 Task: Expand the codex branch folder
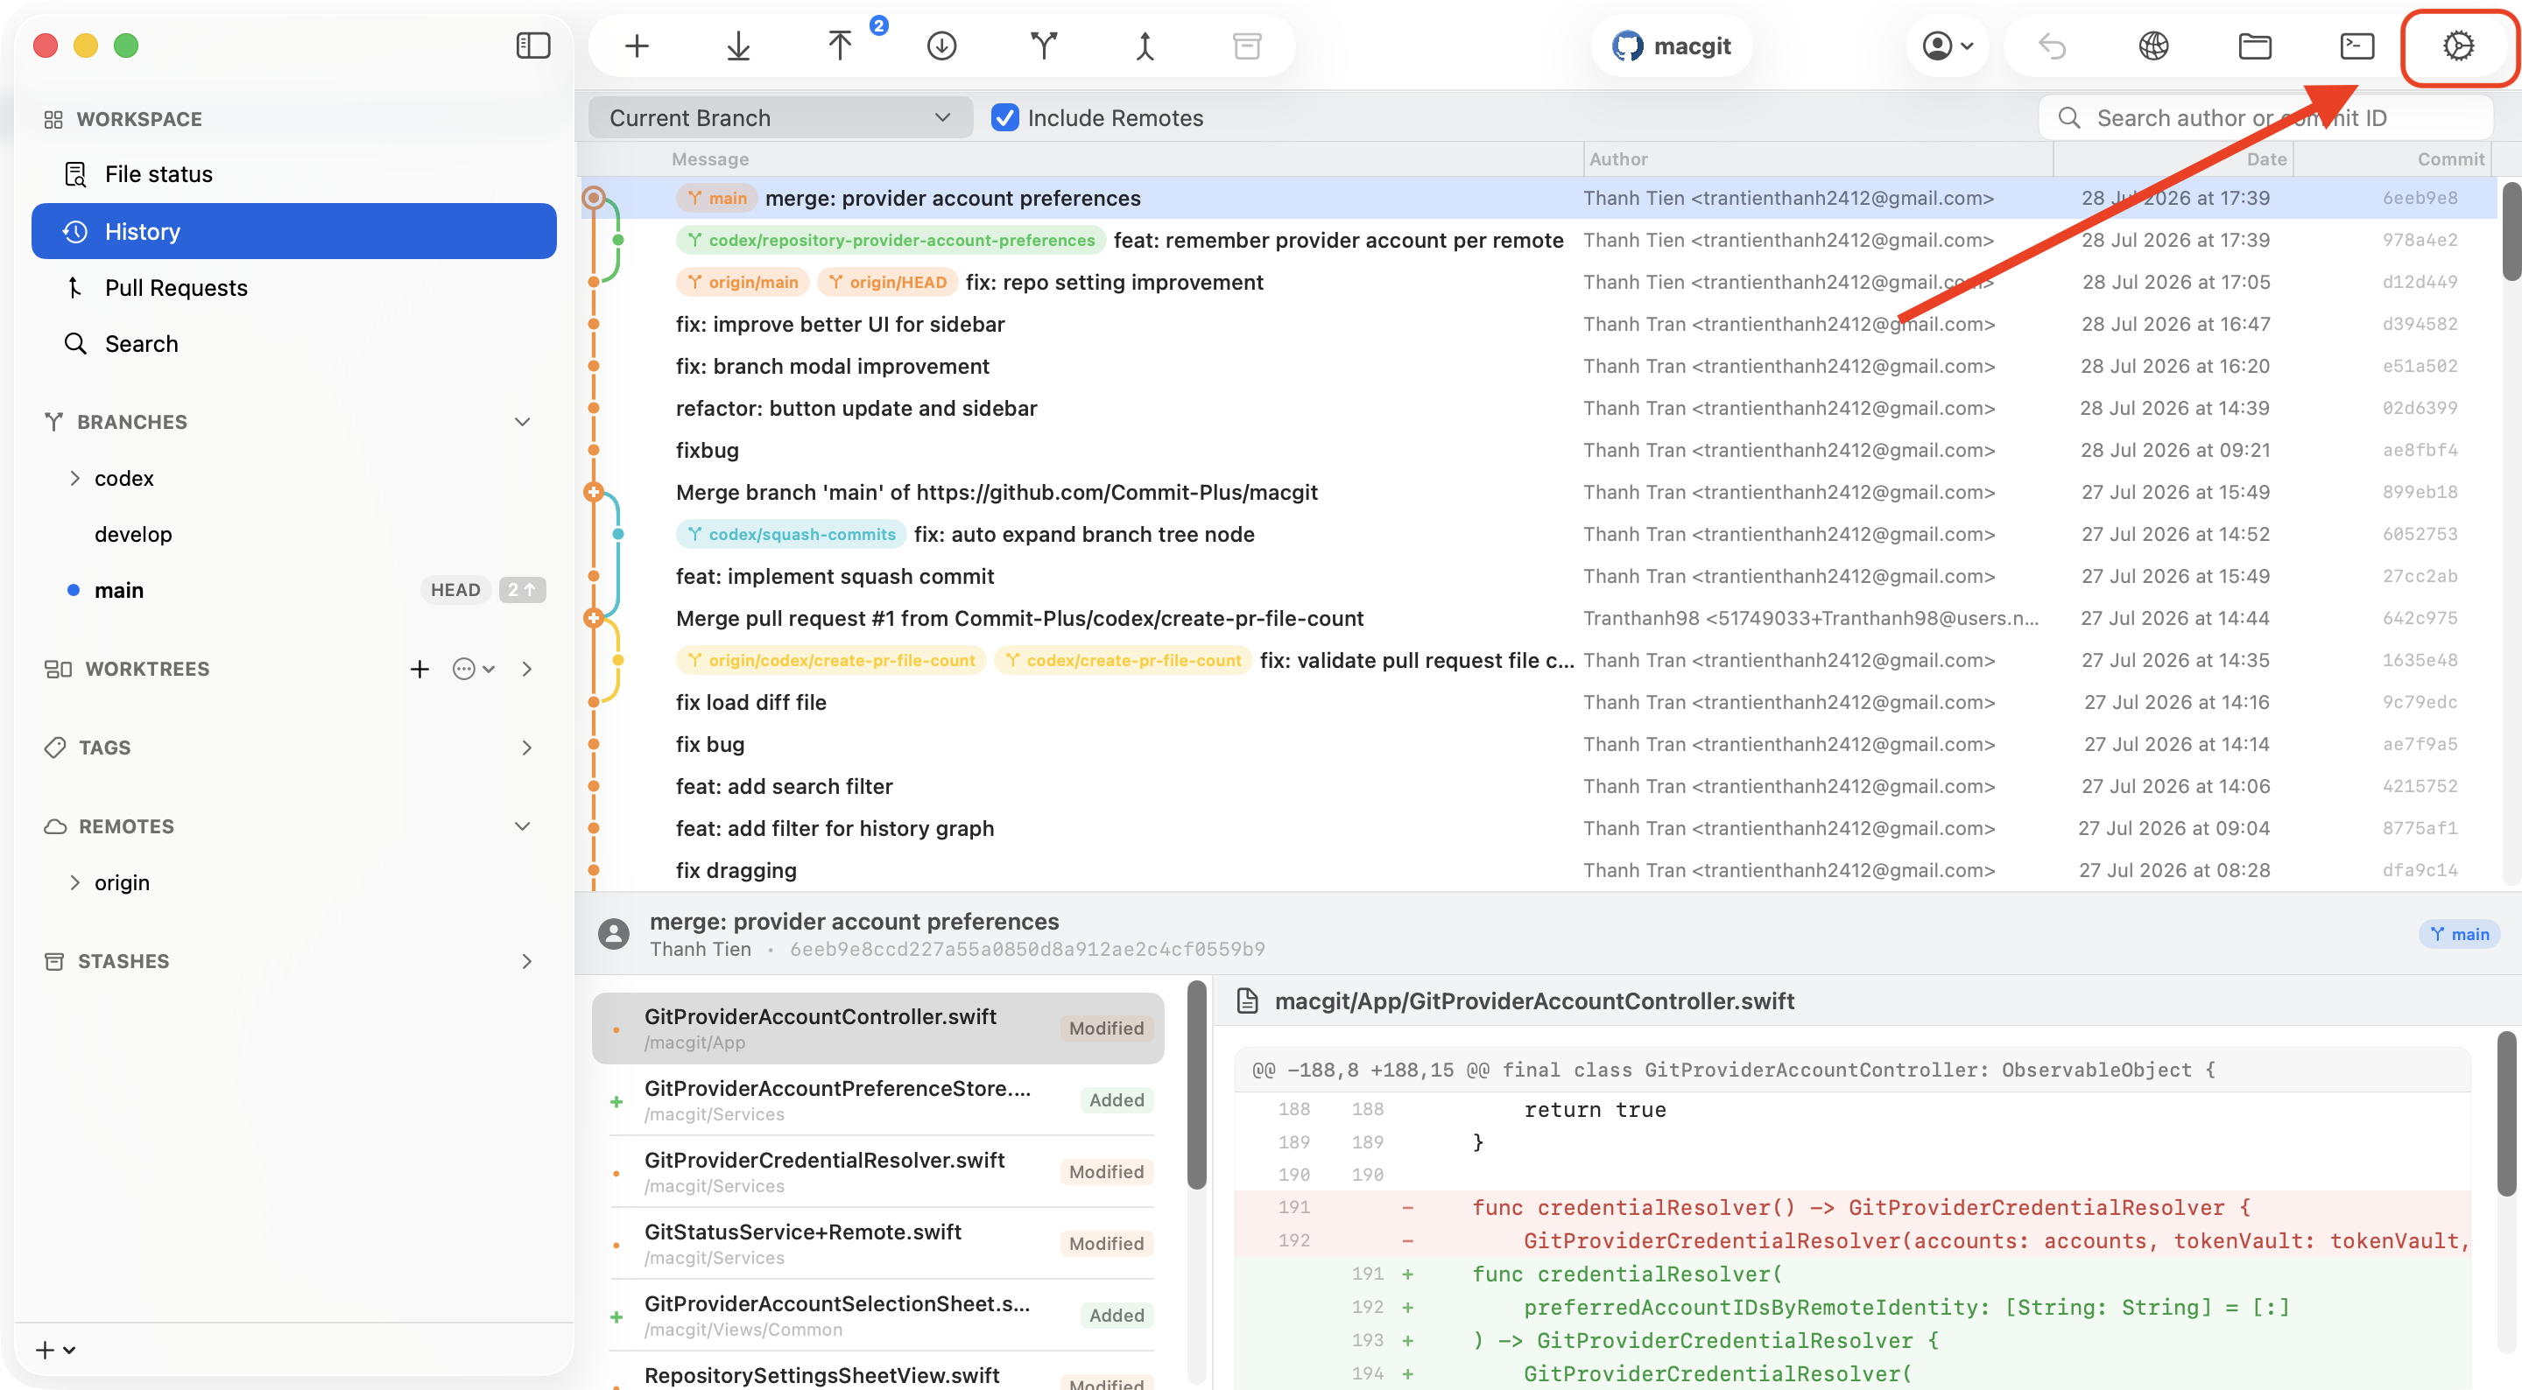[x=74, y=478]
